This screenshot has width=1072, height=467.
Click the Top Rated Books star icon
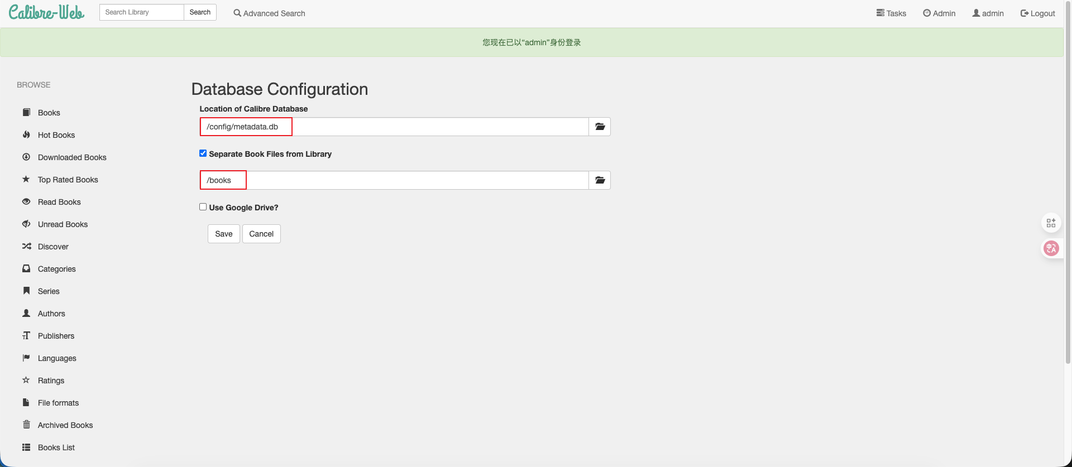coord(26,179)
